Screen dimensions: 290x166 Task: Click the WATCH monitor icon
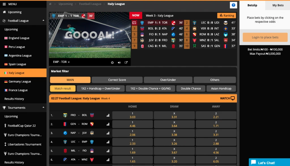click(x=233, y=98)
